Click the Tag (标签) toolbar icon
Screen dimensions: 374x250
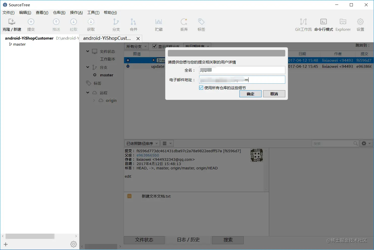(201, 22)
